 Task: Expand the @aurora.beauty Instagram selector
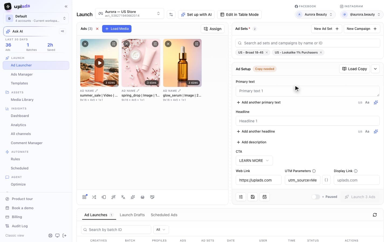(x=362, y=15)
